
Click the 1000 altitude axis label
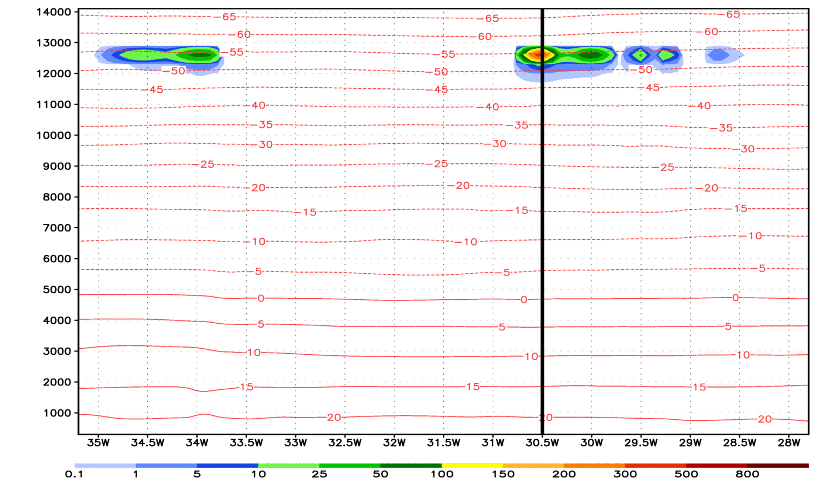56,413
